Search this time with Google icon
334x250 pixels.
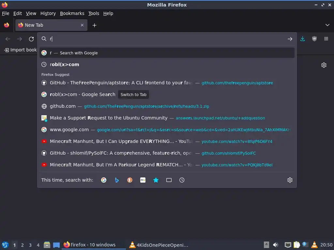[x=104, y=180]
